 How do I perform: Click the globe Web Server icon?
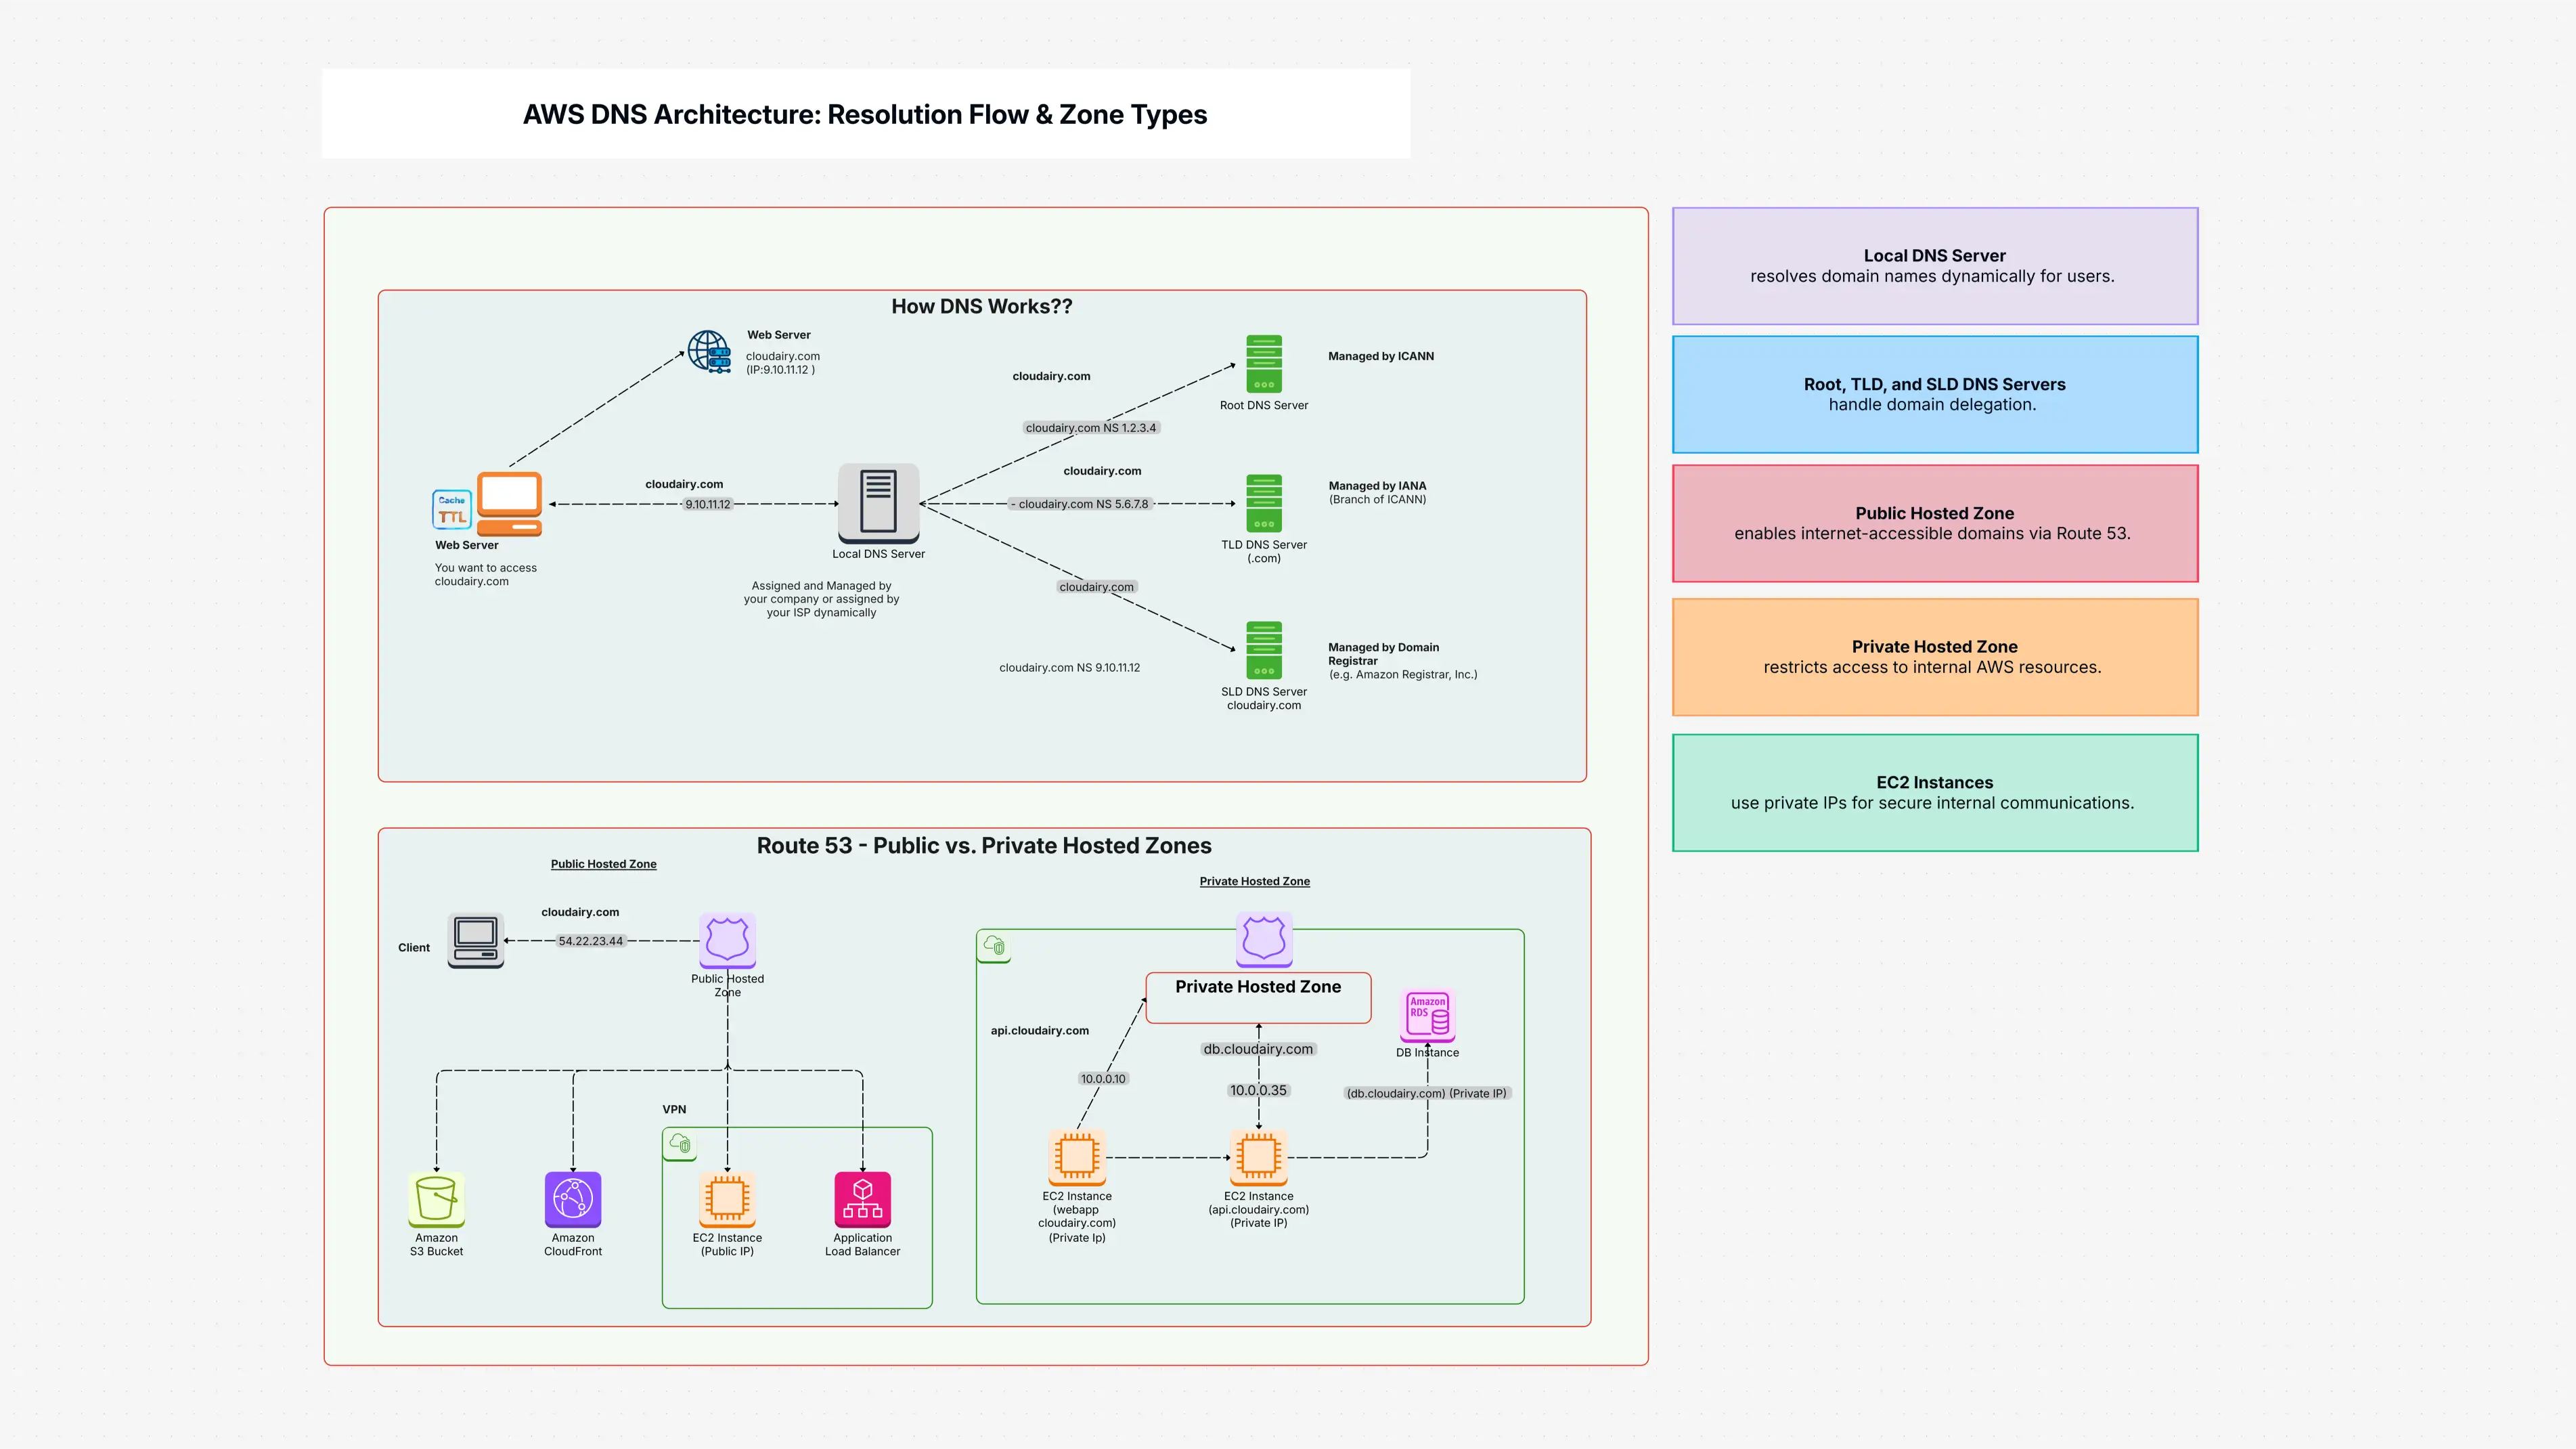coord(709,352)
